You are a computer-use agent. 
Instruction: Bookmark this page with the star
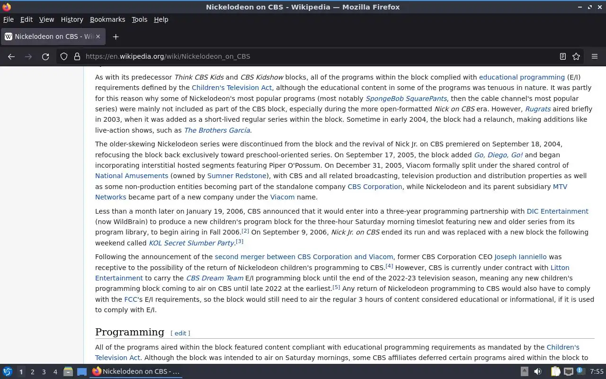point(576,56)
